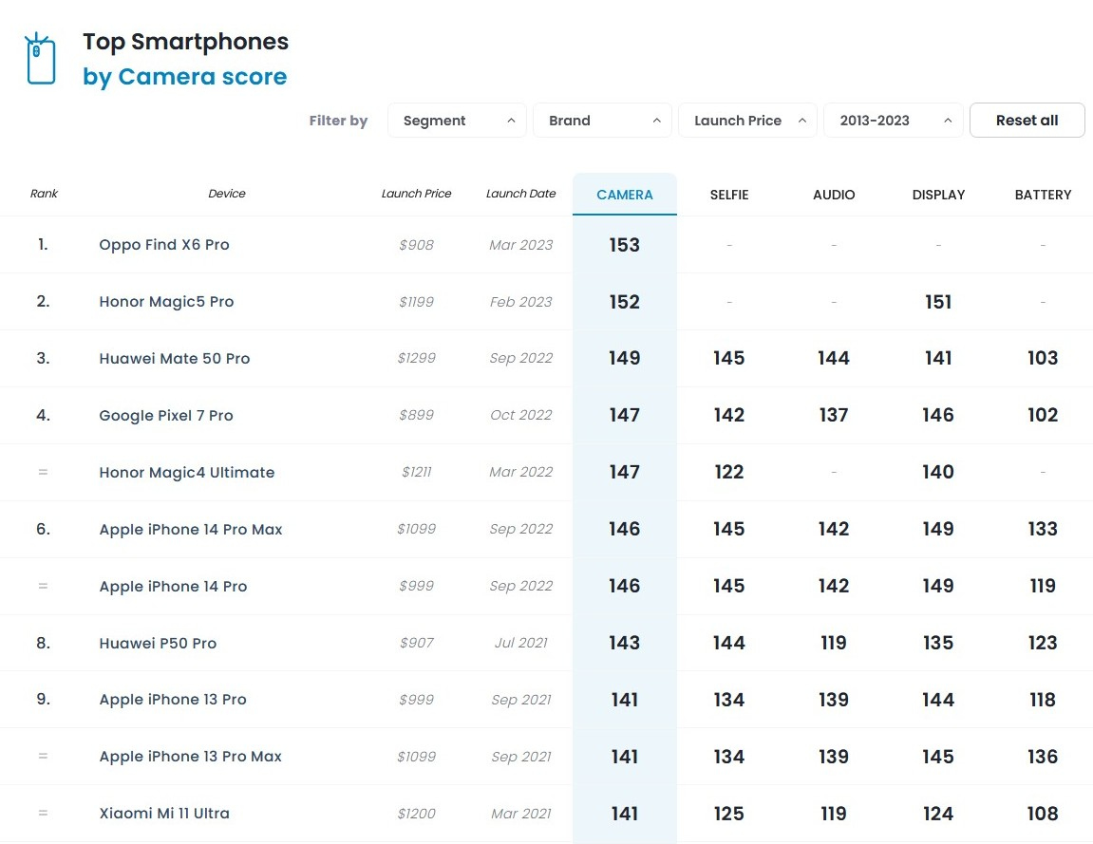
Task: Switch to the DISPLAY score tab
Action: pos(938,195)
